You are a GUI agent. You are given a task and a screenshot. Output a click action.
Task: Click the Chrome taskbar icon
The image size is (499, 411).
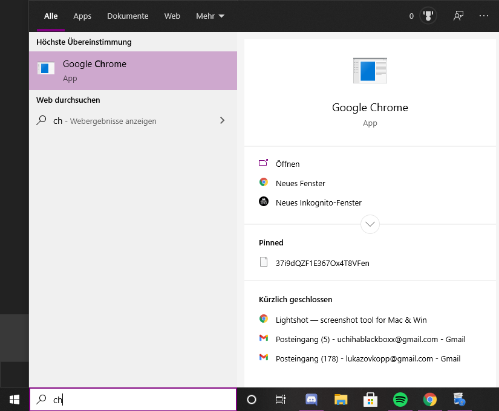[x=429, y=400]
